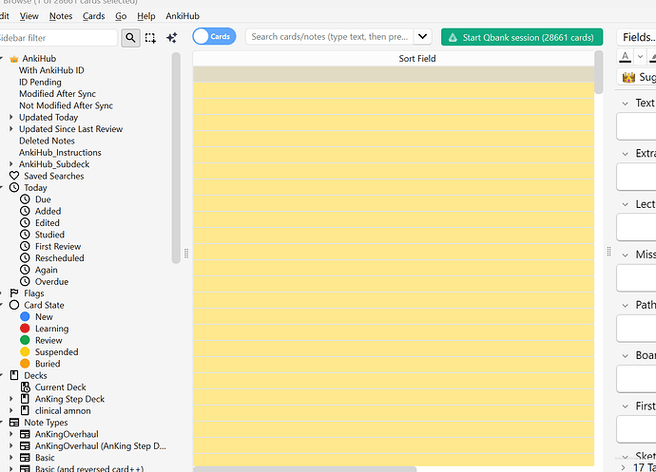Toggle the Cards/Notes switch
This screenshot has height=472, width=656.
[x=214, y=37]
